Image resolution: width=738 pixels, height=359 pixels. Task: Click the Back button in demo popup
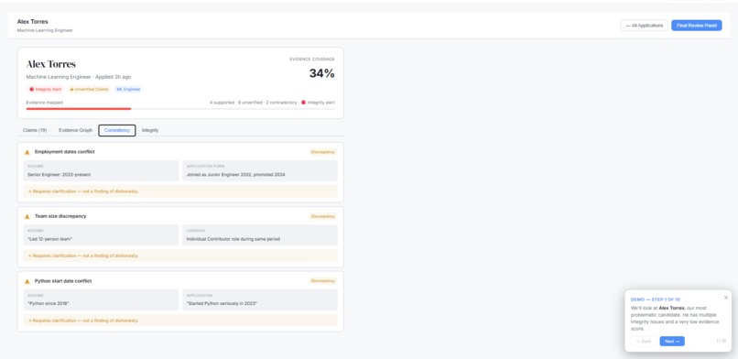(x=644, y=341)
